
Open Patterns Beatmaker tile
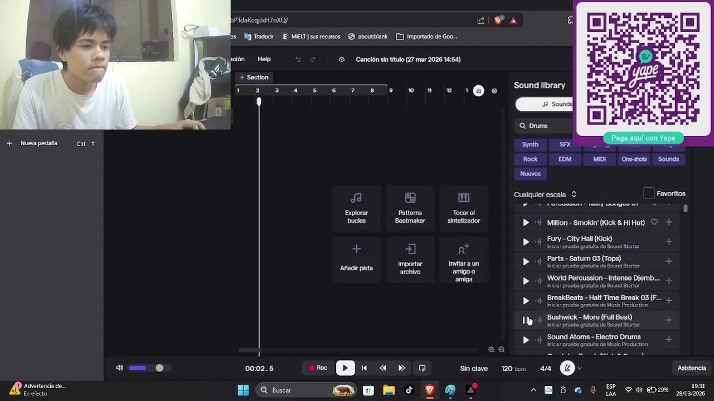tap(410, 209)
